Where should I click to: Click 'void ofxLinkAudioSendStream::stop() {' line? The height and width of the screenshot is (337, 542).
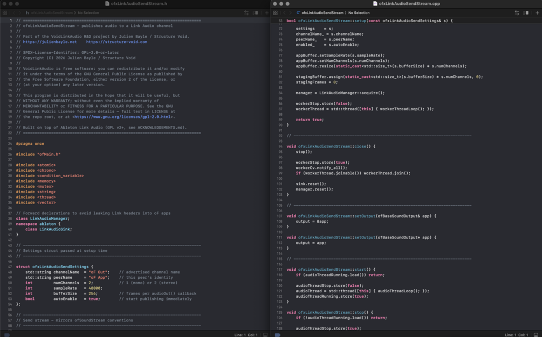(330, 312)
